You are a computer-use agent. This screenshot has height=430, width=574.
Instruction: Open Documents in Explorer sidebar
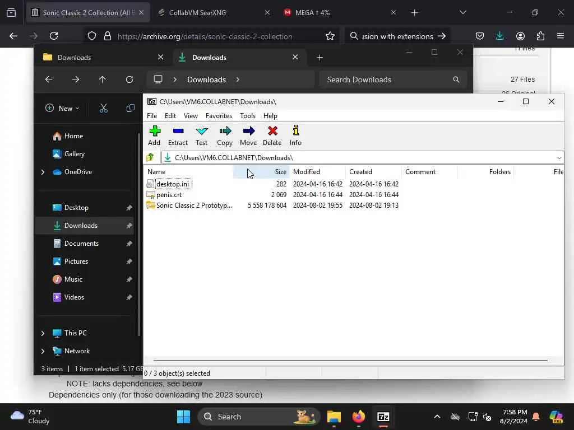[x=81, y=243]
